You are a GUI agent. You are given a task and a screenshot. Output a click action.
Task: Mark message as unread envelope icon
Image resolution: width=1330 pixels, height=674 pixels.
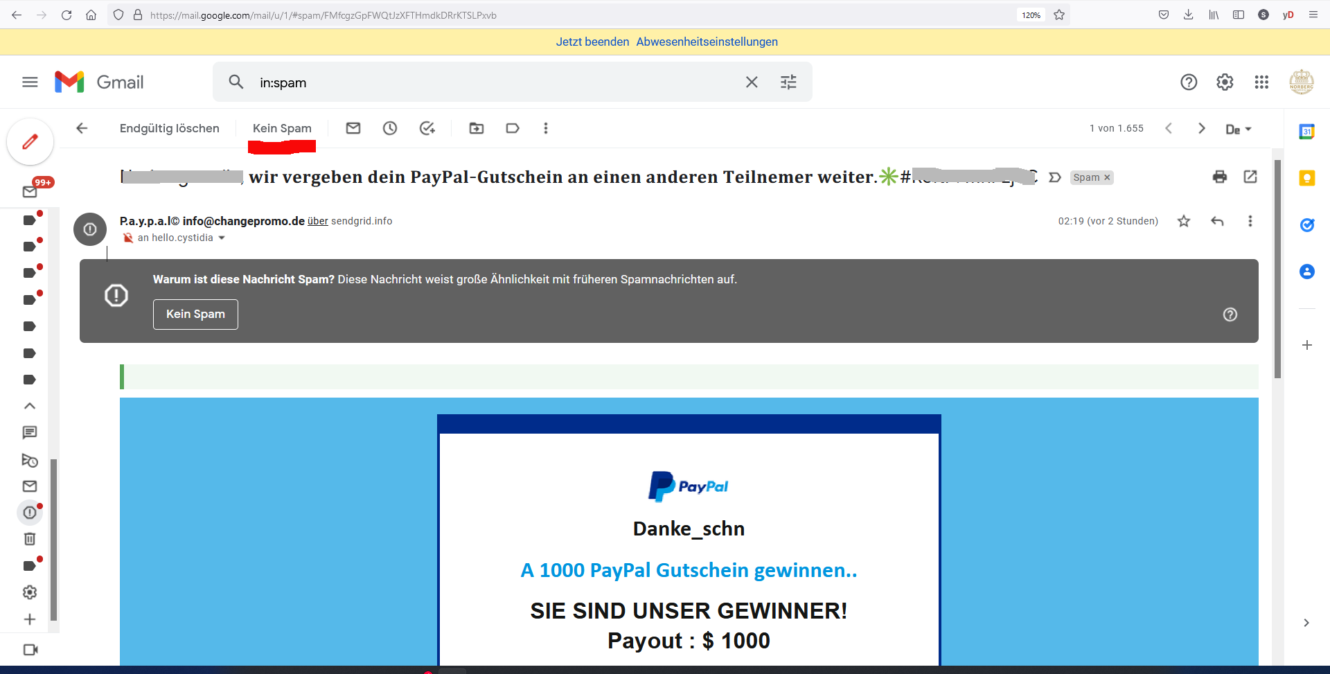coord(353,128)
